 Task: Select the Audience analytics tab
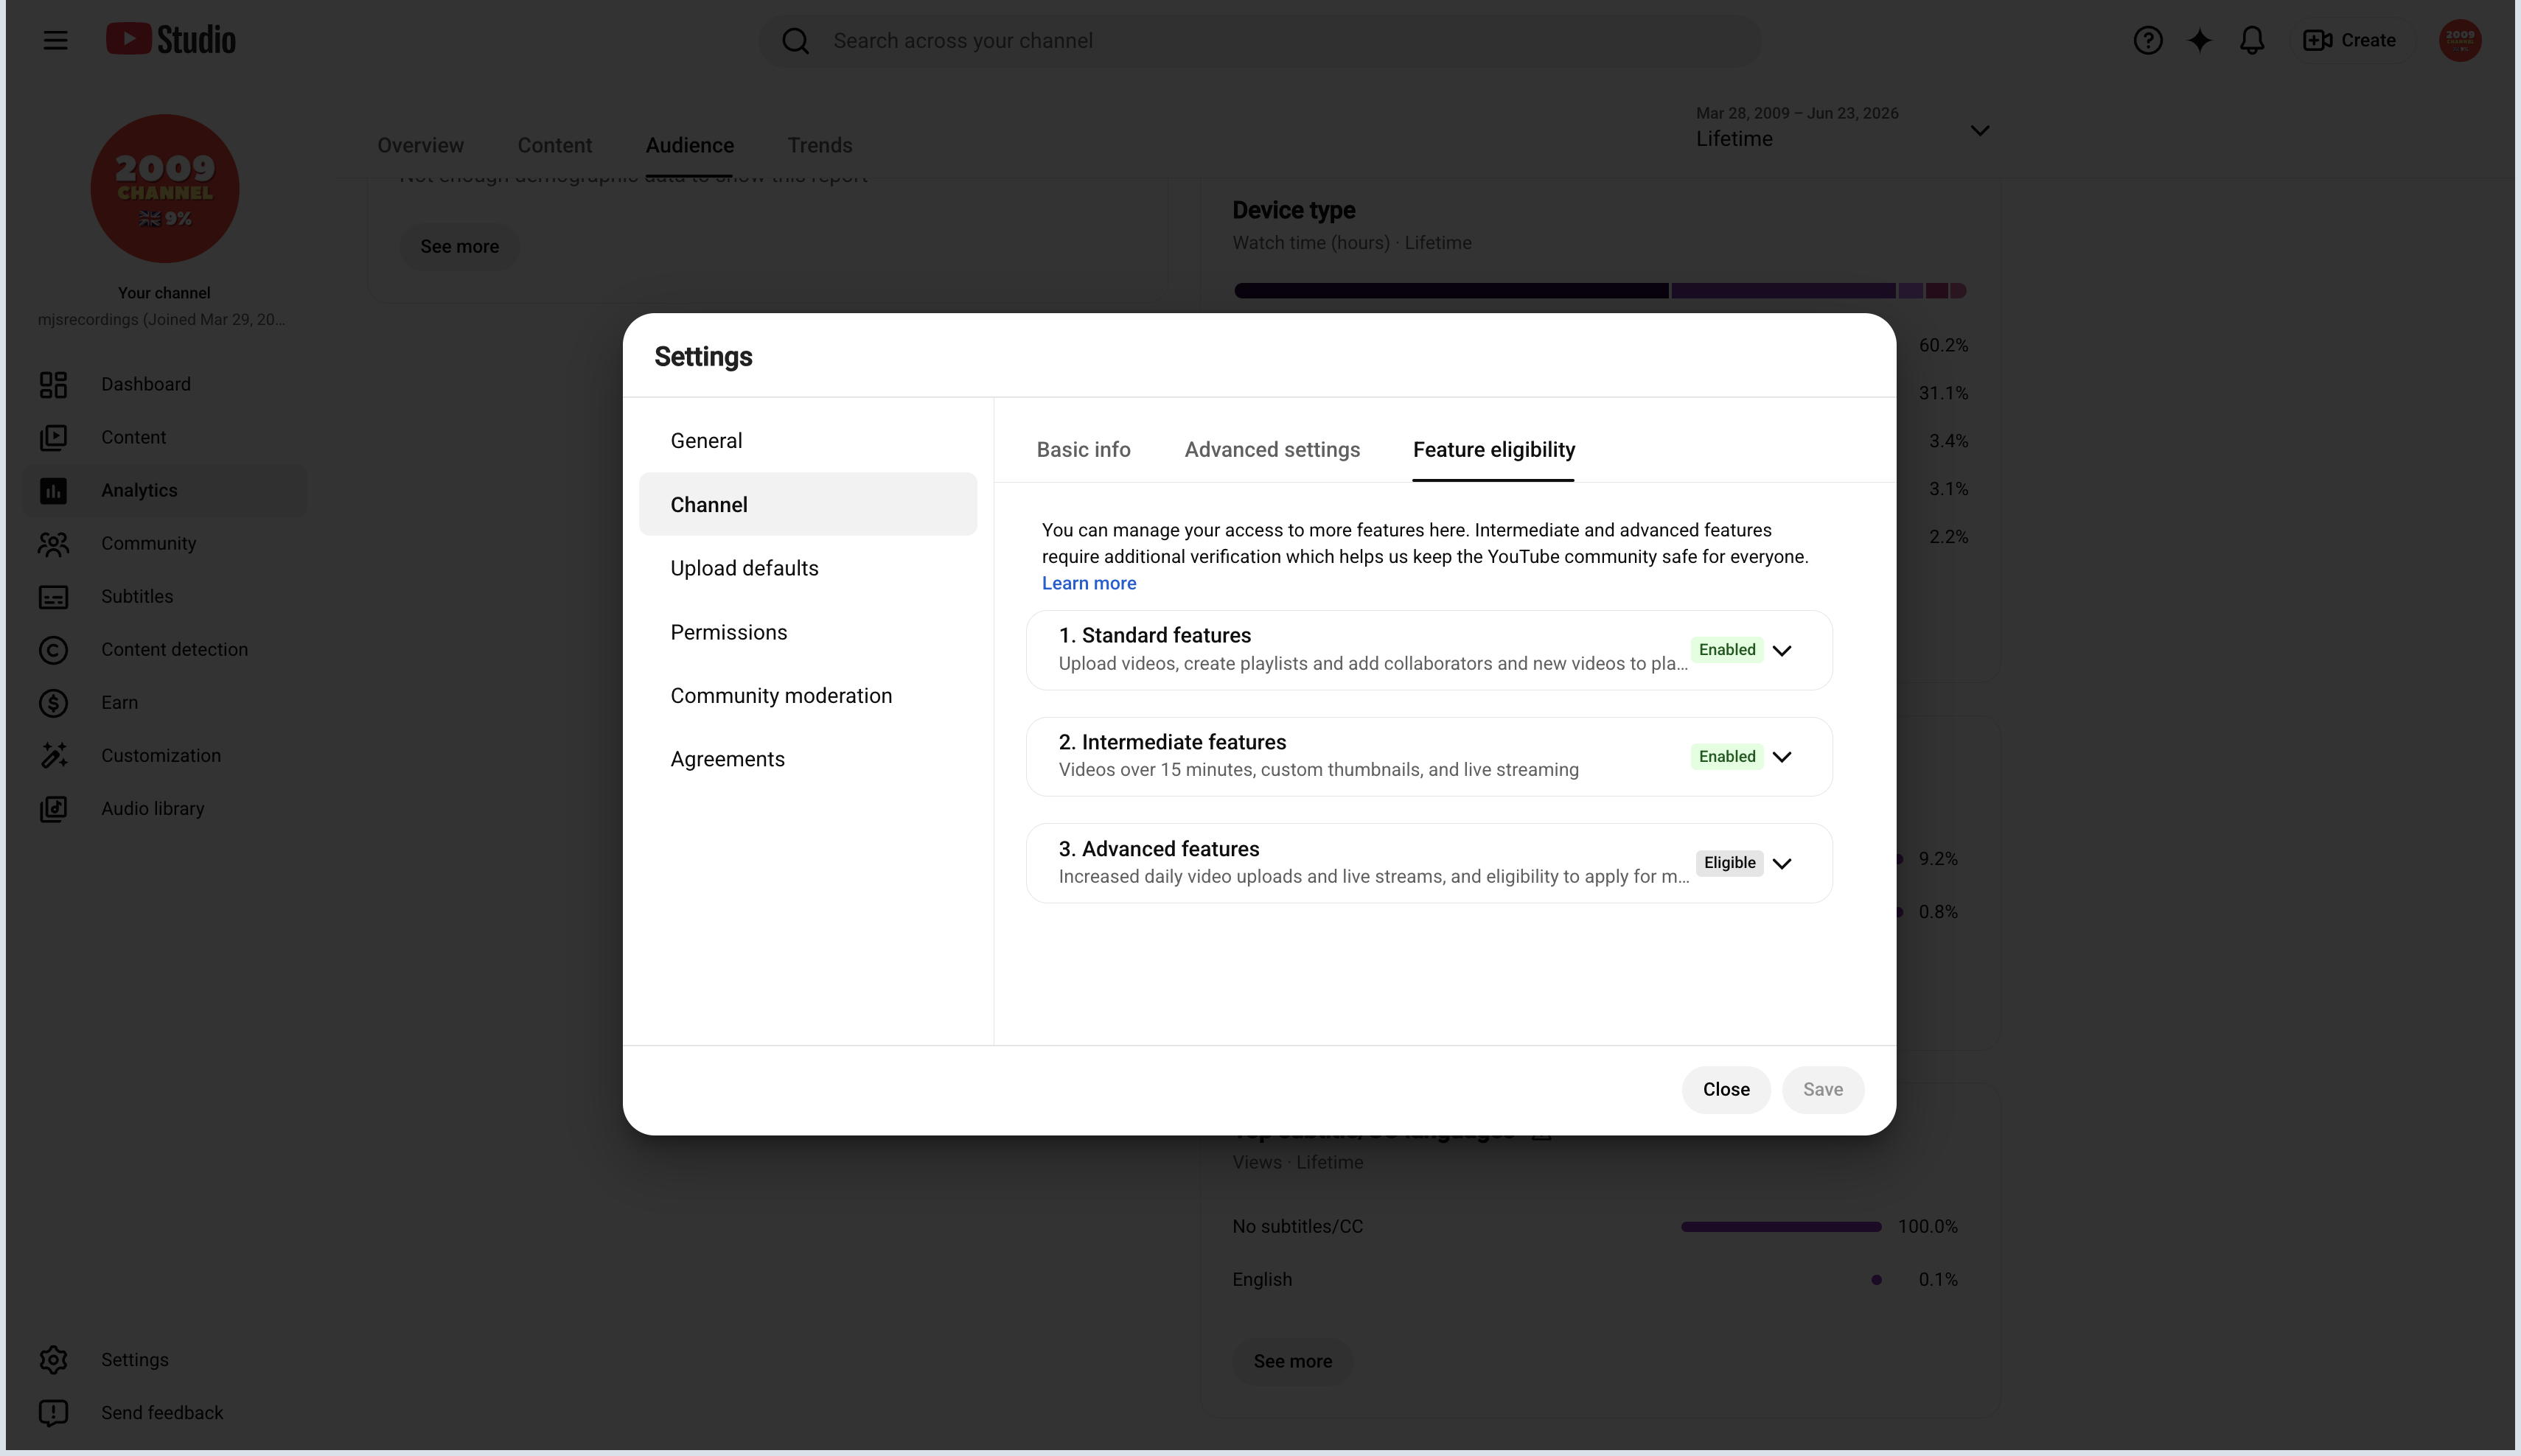click(689, 145)
